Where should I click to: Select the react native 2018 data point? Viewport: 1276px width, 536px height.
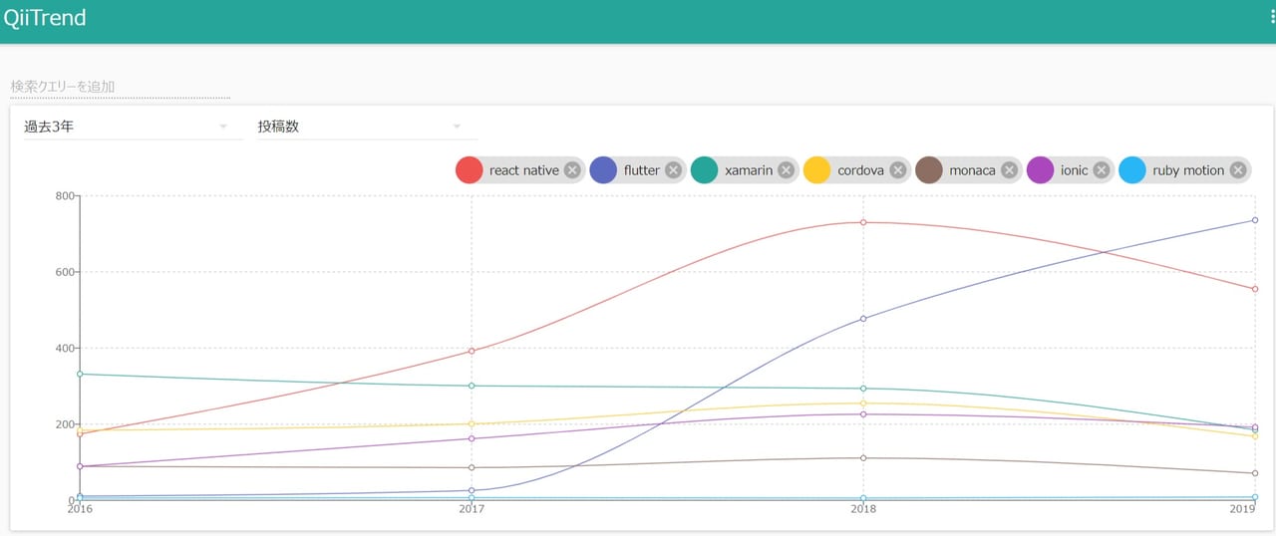tap(863, 222)
